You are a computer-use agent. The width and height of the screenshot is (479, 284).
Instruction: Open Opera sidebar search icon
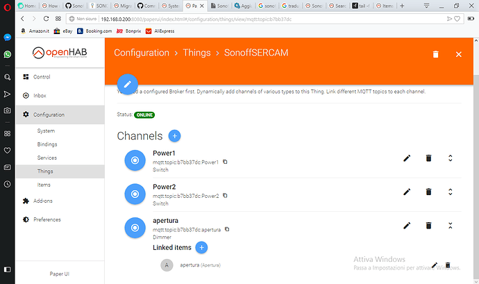pyautogui.click(x=8, y=77)
